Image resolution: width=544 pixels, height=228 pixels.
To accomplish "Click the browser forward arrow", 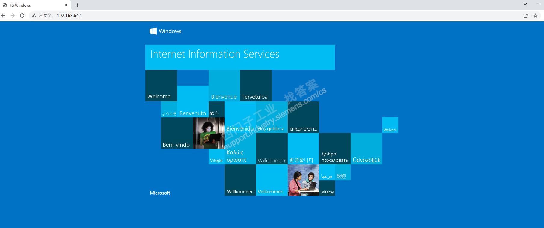I will point(13,16).
